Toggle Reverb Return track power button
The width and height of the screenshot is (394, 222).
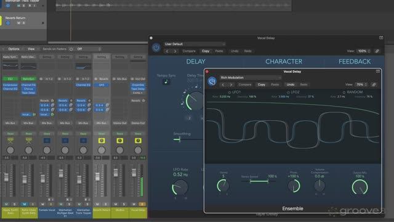[8, 23]
